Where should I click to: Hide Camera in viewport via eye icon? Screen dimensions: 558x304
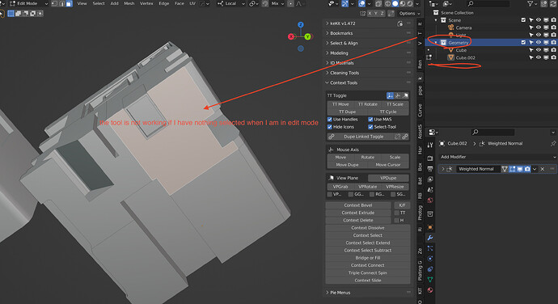(x=539, y=27)
